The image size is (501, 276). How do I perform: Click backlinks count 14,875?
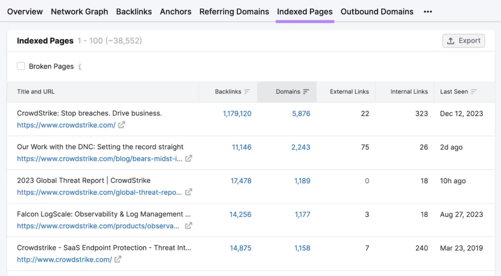(241, 248)
